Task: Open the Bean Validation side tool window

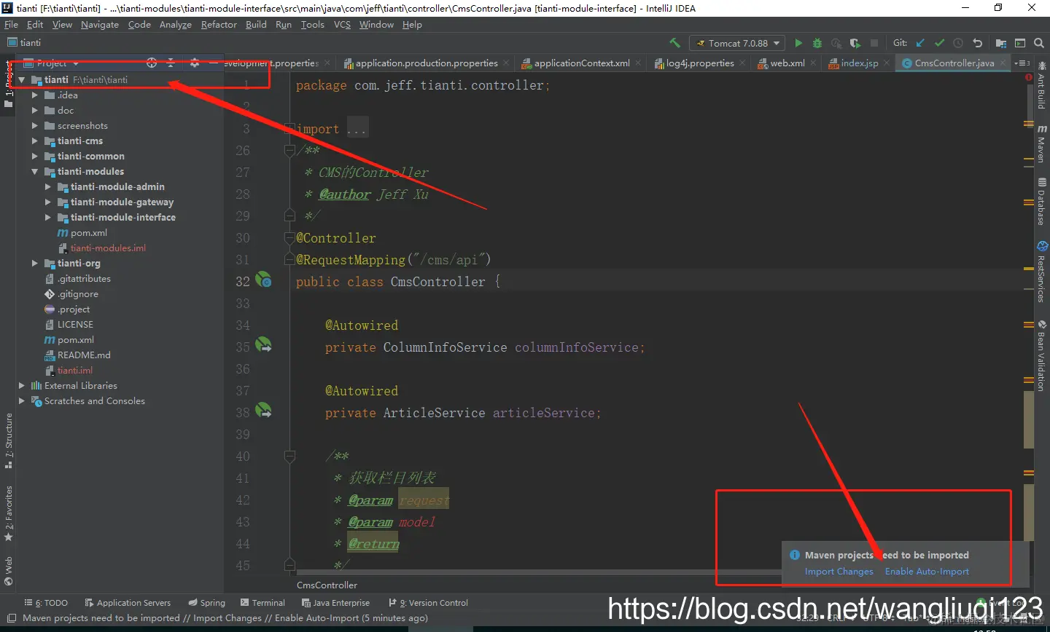Action: click(x=1042, y=356)
